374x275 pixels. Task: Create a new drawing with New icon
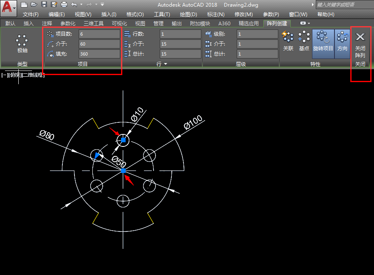click(x=24, y=5)
